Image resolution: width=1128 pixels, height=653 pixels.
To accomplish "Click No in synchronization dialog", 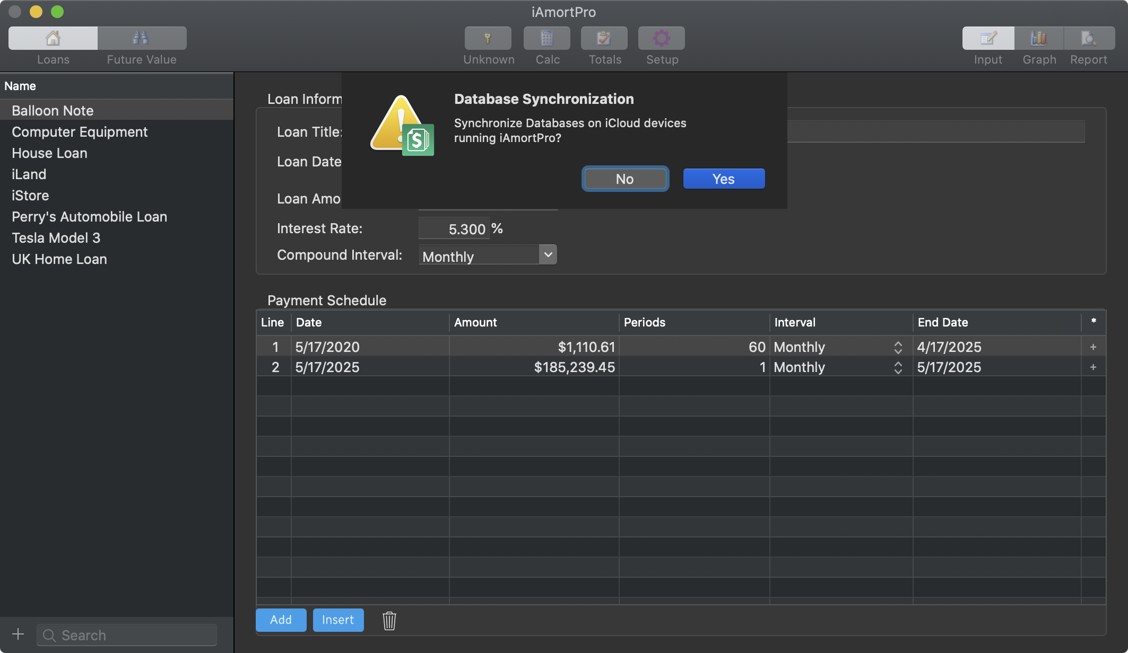I will click(625, 179).
